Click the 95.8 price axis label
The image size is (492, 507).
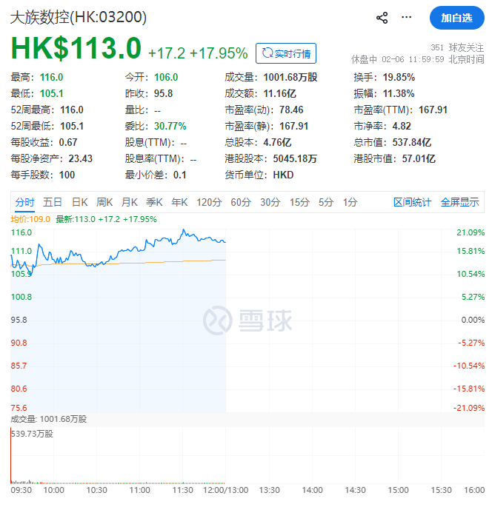pos(19,320)
